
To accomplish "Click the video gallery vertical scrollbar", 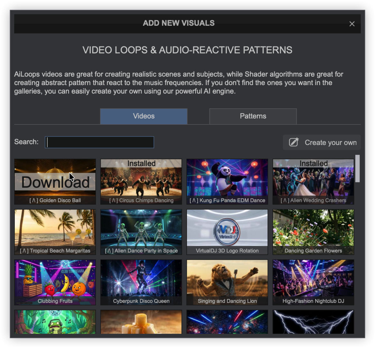I will [x=357, y=169].
